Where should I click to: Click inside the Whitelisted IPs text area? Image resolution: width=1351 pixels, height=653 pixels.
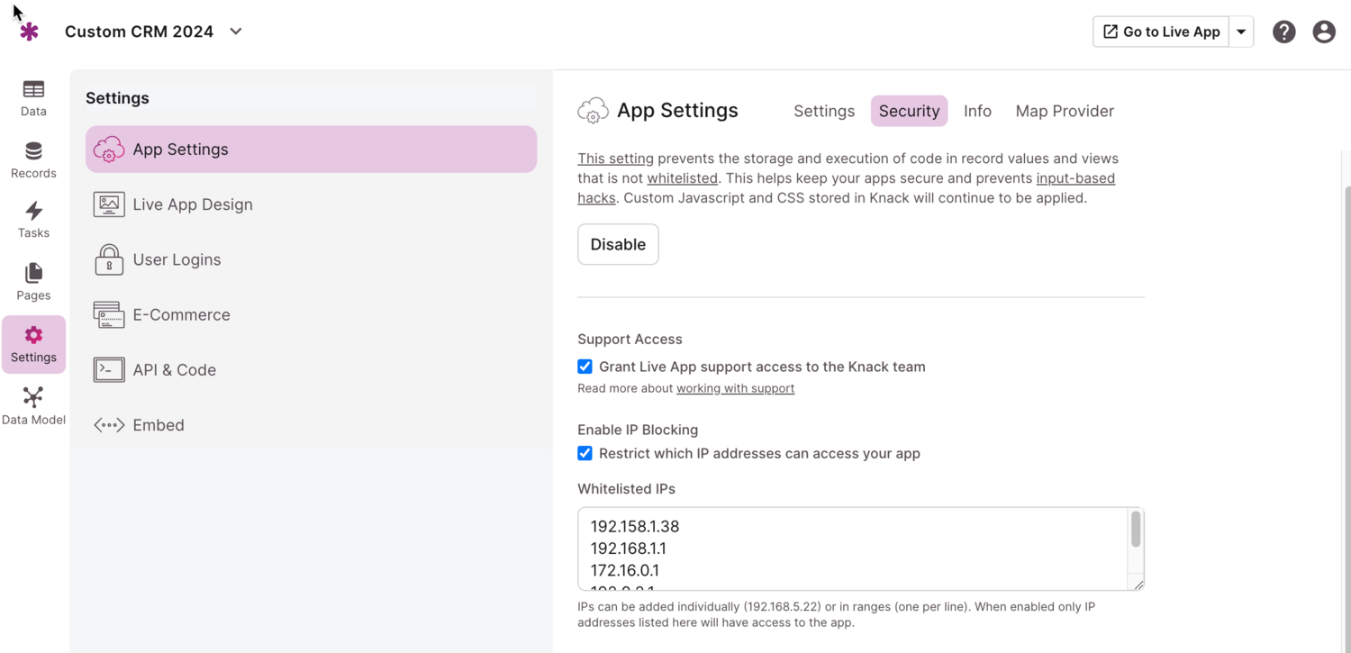point(851,549)
